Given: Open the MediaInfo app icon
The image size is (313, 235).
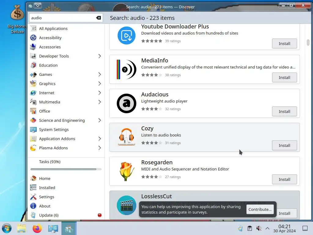Looking at the screenshot, I should pos(126,69).
